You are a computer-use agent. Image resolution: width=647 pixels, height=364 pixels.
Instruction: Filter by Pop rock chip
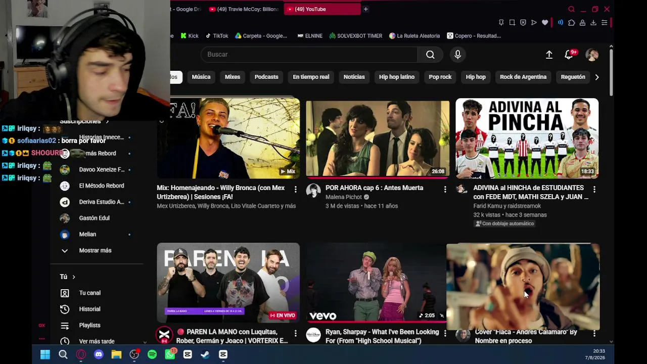(x=440, y=77)
